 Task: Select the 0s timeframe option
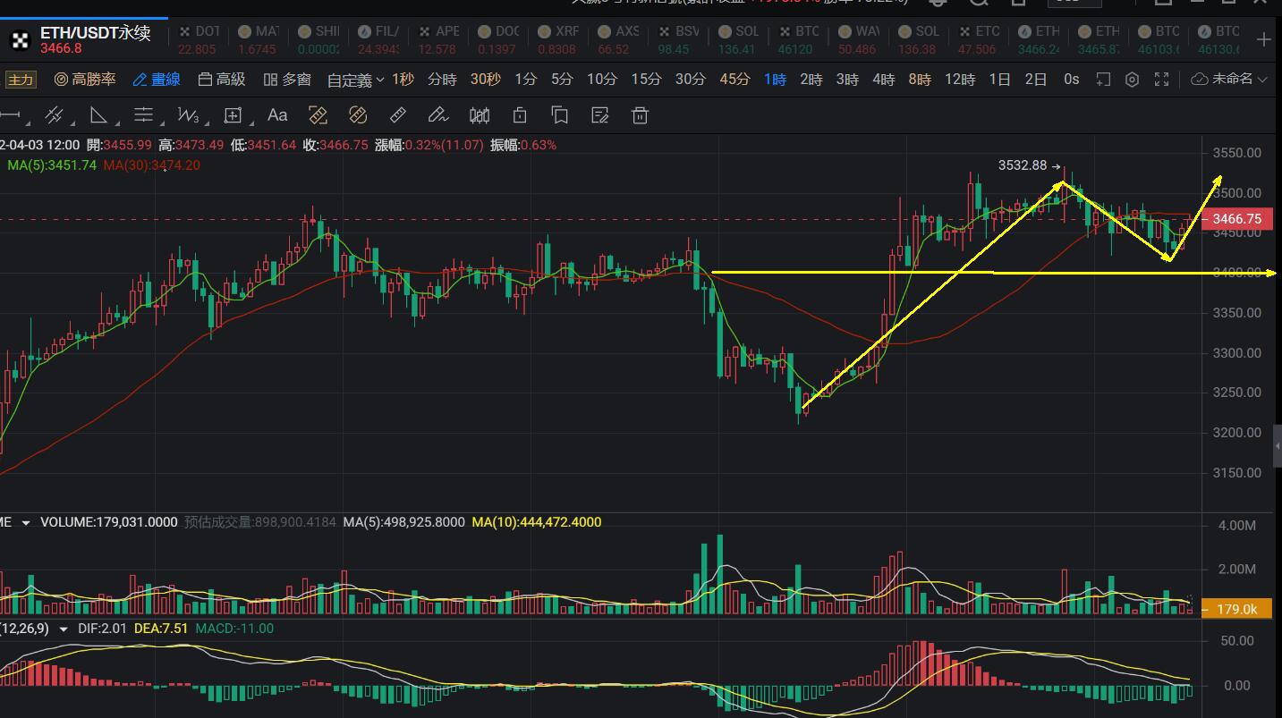pos(1071,80)
